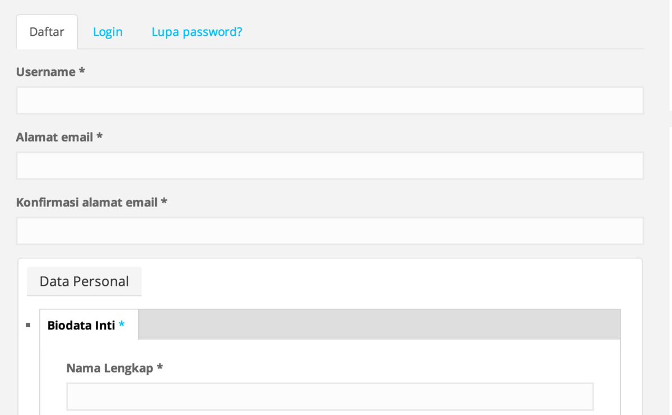This screenshot has height=415, width=672.
Task: Click the Username field label
Action: 46,72
